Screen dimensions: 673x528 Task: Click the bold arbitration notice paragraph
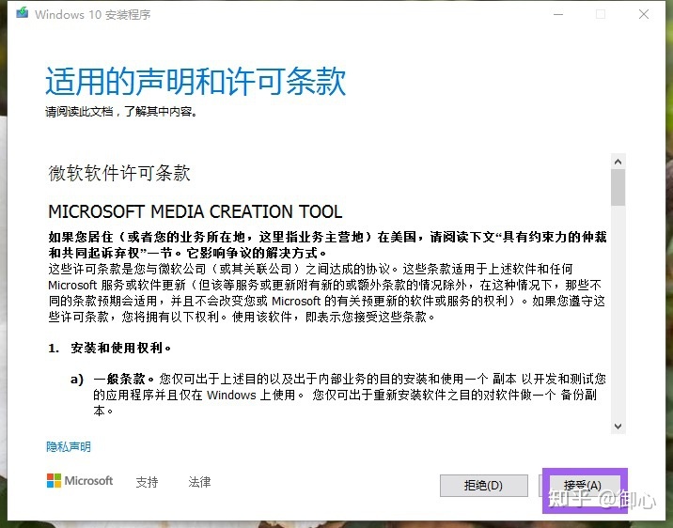pos(327,244)
